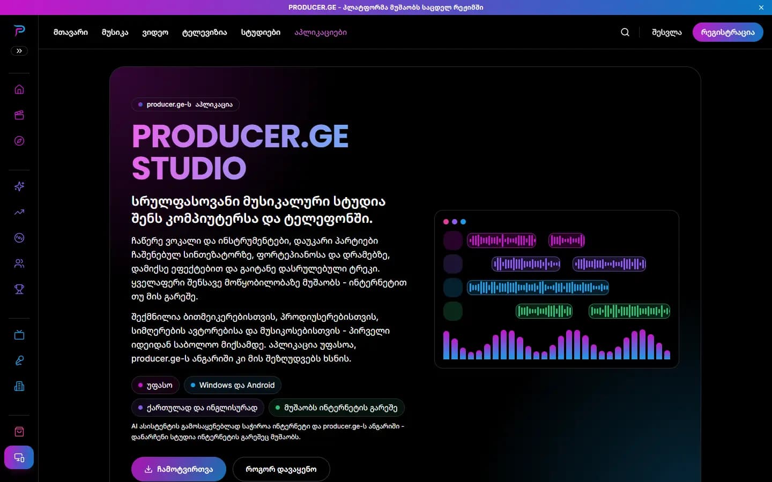Click the highlighted devices apps icon in sidebar
The width and height of the screenshot is (772, 482).
coord(19,457)
